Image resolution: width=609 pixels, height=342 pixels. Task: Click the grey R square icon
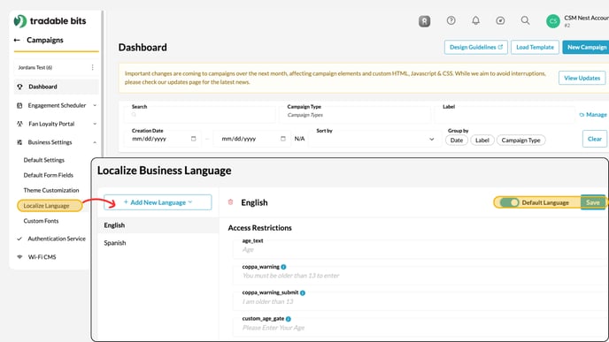click(425, 21)
